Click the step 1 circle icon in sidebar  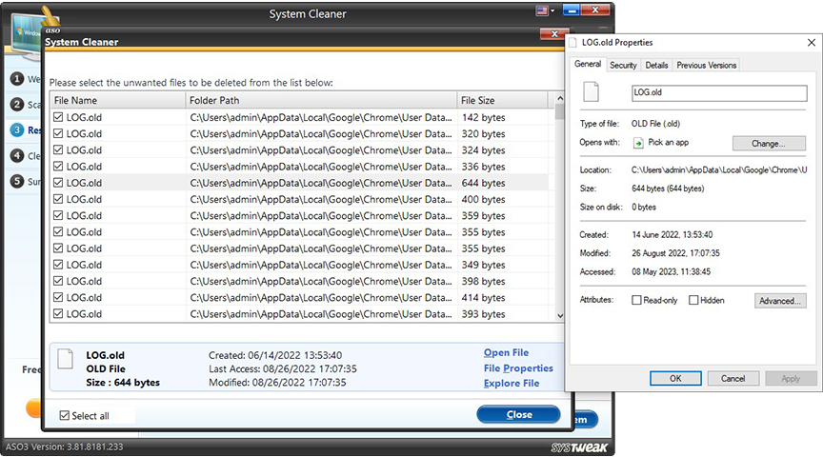(x=17, y=79)
